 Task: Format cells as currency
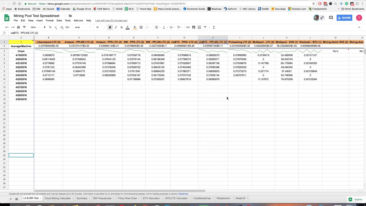pos(44,27)
